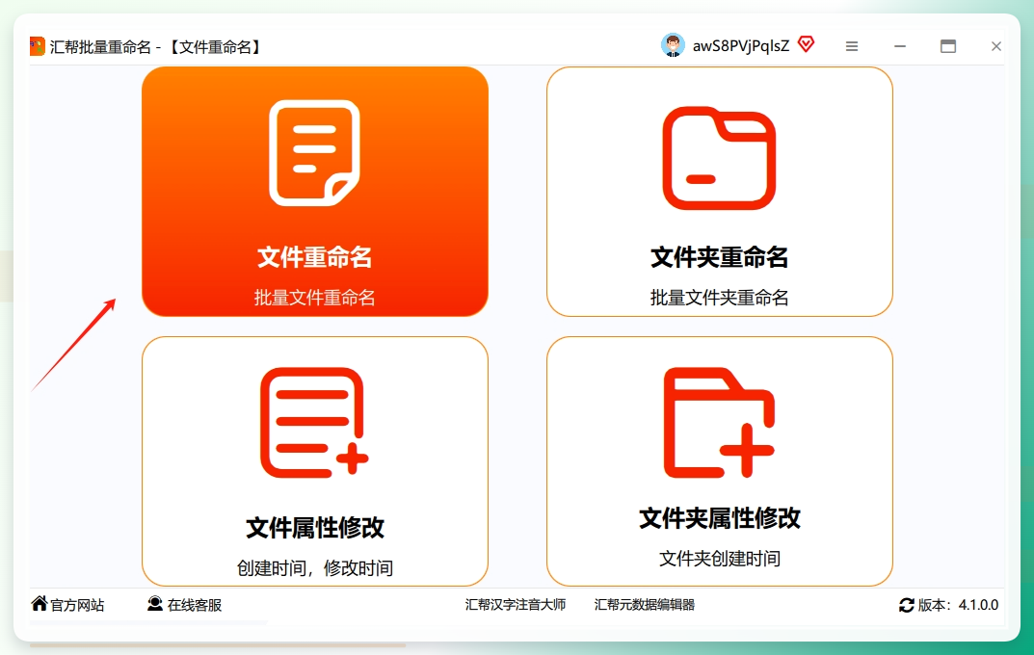Click the red VIP diamond badge

806,45
